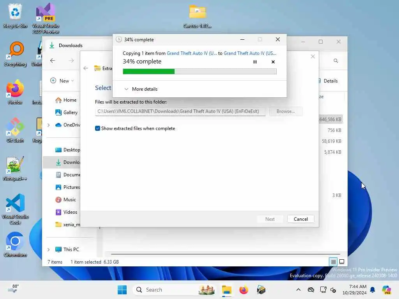Open the Windows Start menu
The height and width of the screenshot is (299, 399).
coord(122,290)
